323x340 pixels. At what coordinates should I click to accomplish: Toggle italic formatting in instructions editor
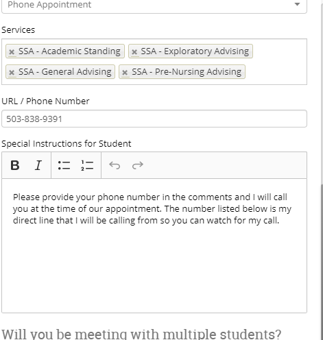click(x=38, y=165)
